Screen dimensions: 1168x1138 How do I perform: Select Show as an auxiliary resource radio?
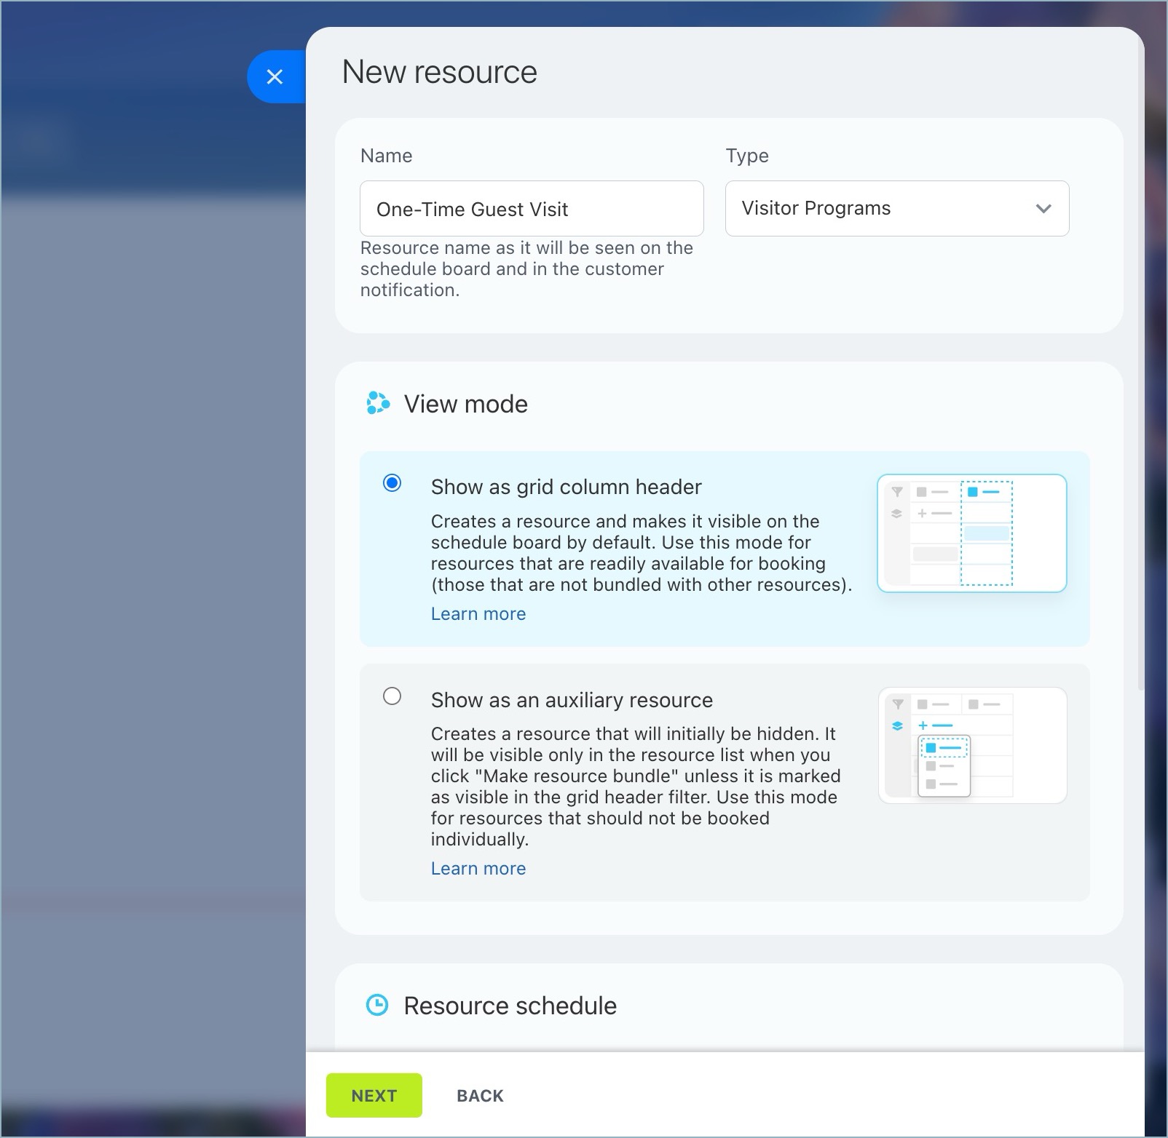392,696
